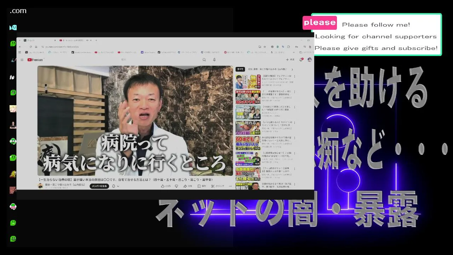Viewport: 453px width, 255px height.
Task: Open options menu for いつも疲れる人 video
Action: coord(294,123)
